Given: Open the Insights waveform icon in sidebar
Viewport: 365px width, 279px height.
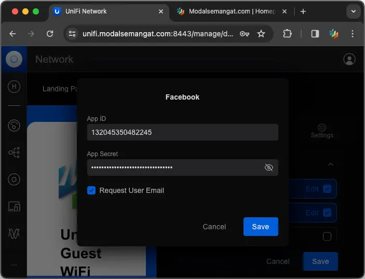Looking at the screenshot, I should 14,233.
